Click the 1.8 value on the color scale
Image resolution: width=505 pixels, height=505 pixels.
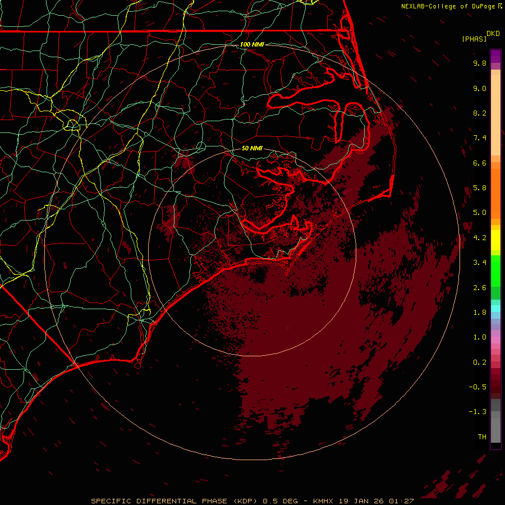pyautogui.click(x=480, y=313)
